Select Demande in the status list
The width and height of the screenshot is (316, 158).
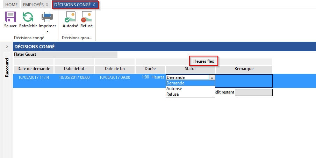pos(190,83)
